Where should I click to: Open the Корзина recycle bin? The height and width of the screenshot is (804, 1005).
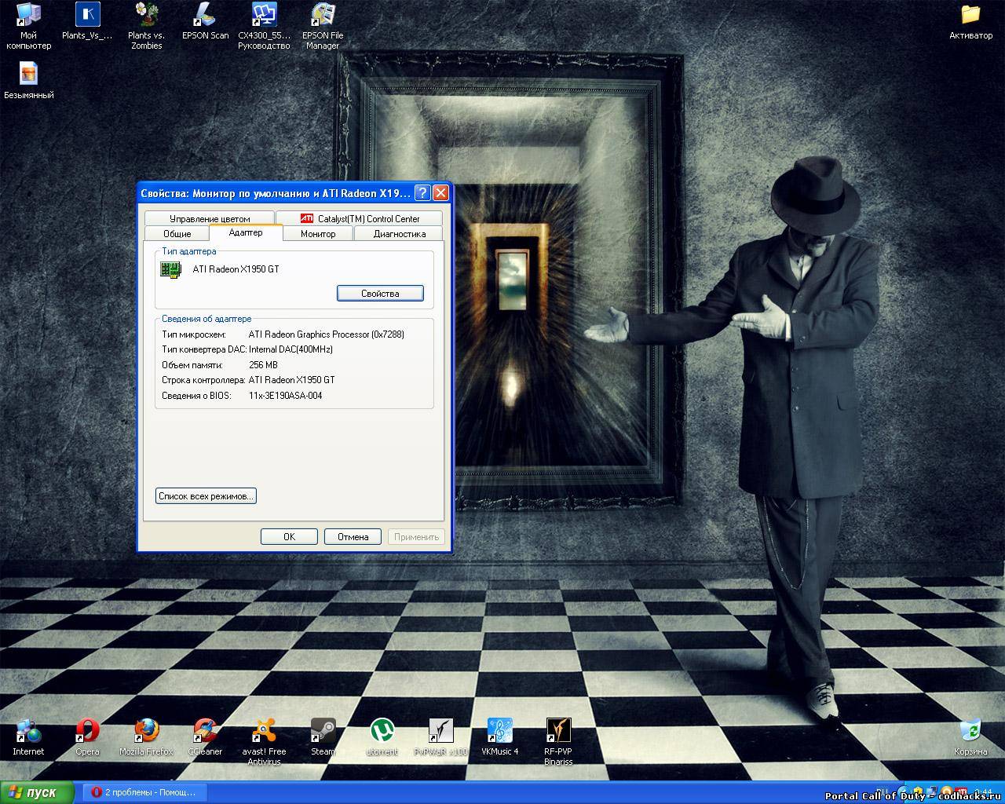(x=970, y=737)
